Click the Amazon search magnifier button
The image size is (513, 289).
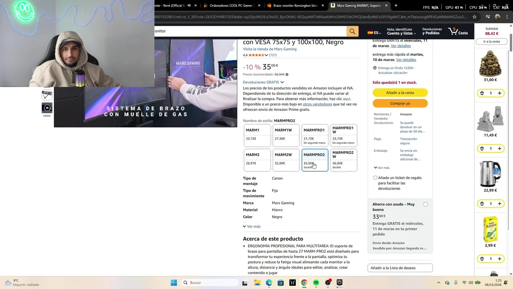[352, 31]
